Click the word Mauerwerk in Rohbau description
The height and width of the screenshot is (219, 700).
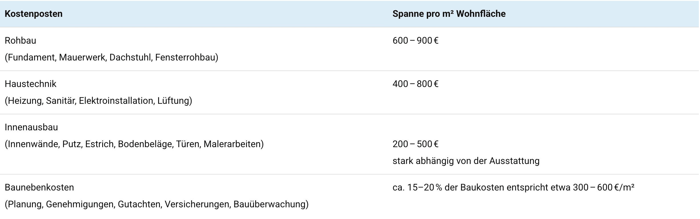[82, 58]
